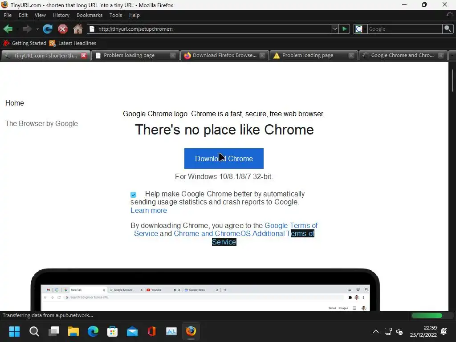456x342 pixels.
Task: Open the View menu
Action: click(40, 15)
